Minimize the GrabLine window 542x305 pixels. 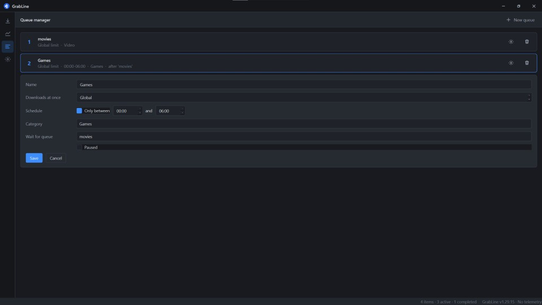tap(503, 6)
